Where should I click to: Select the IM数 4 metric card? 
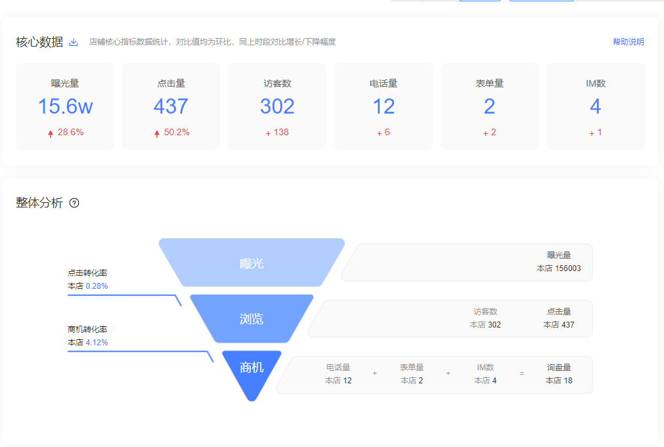[595, 106]
